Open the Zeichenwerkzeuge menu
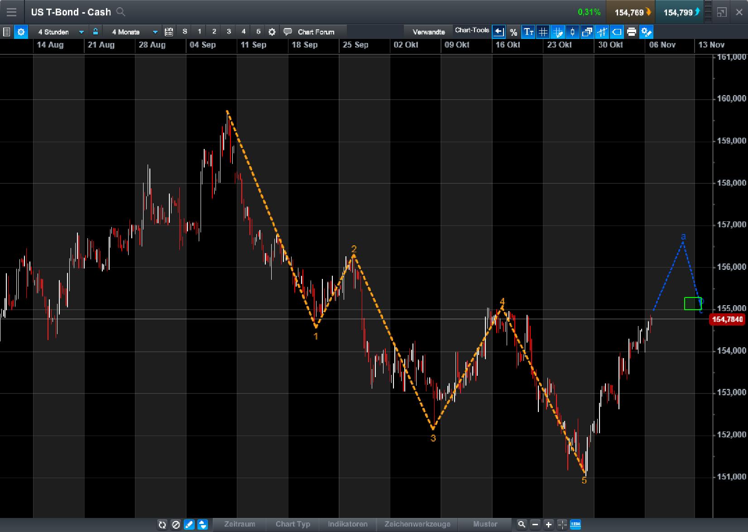Image resolution: width=748 pixels, height=532 pixels. [x=417, y=524]
